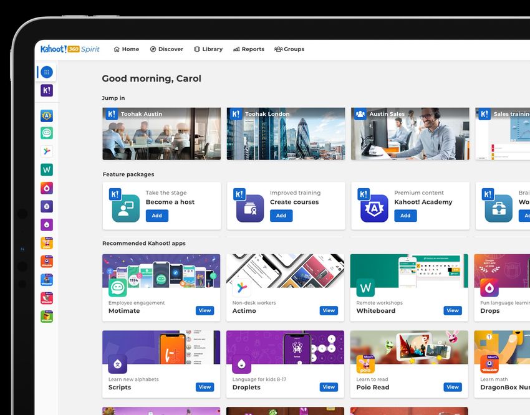Image resolution: width=530 pixels, height=415 pixels.
Task: Click the 'Employee engagement' caption text
Action: 137,303
